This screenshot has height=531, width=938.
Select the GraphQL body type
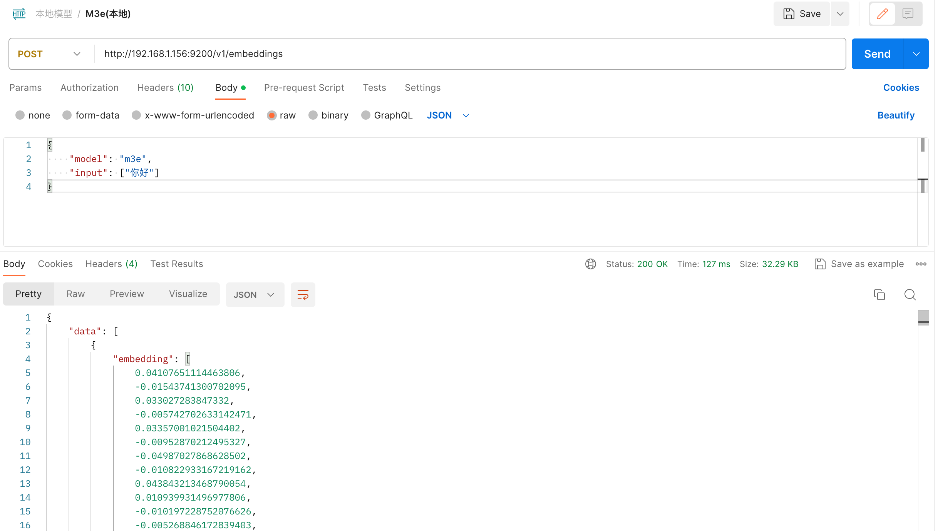[365, 115]
